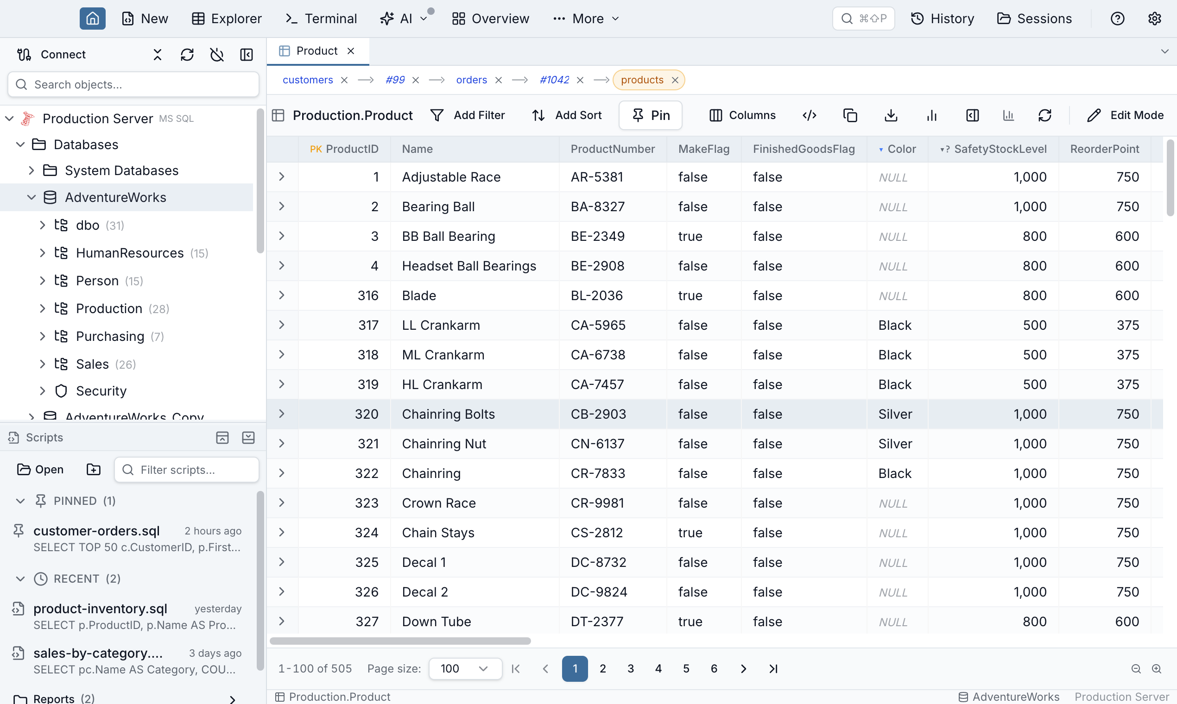Open the Overview view
Image resolution: width=1177 pixels, height=704 pixels.
[491, 19]
